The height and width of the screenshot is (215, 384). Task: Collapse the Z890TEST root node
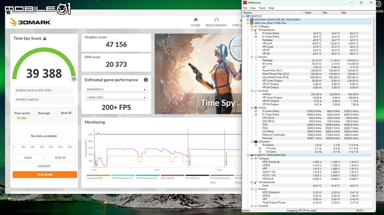(x=244, y=16)
